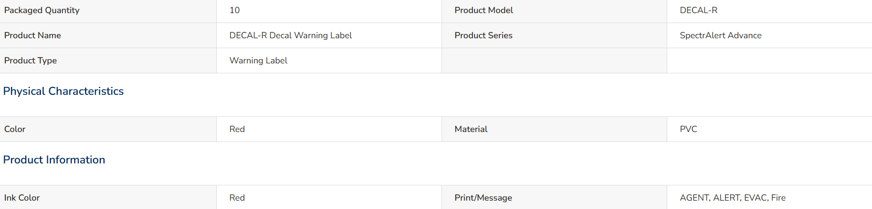Select the Ink Color label
Viewport: 872px width, 209px height.
22,197
